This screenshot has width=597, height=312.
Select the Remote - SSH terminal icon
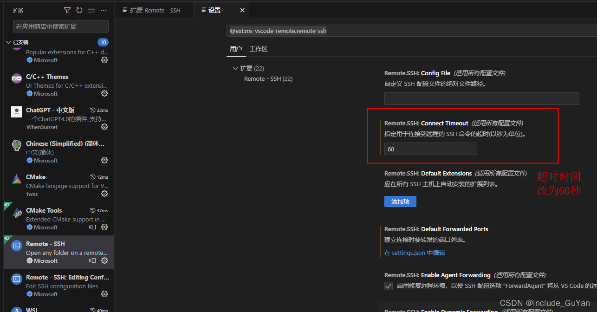tap(17, 246)
